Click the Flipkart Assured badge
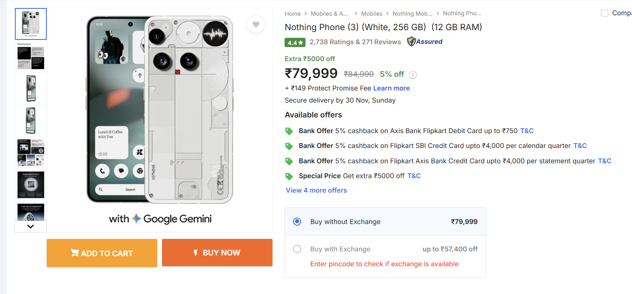 [424, 42]
